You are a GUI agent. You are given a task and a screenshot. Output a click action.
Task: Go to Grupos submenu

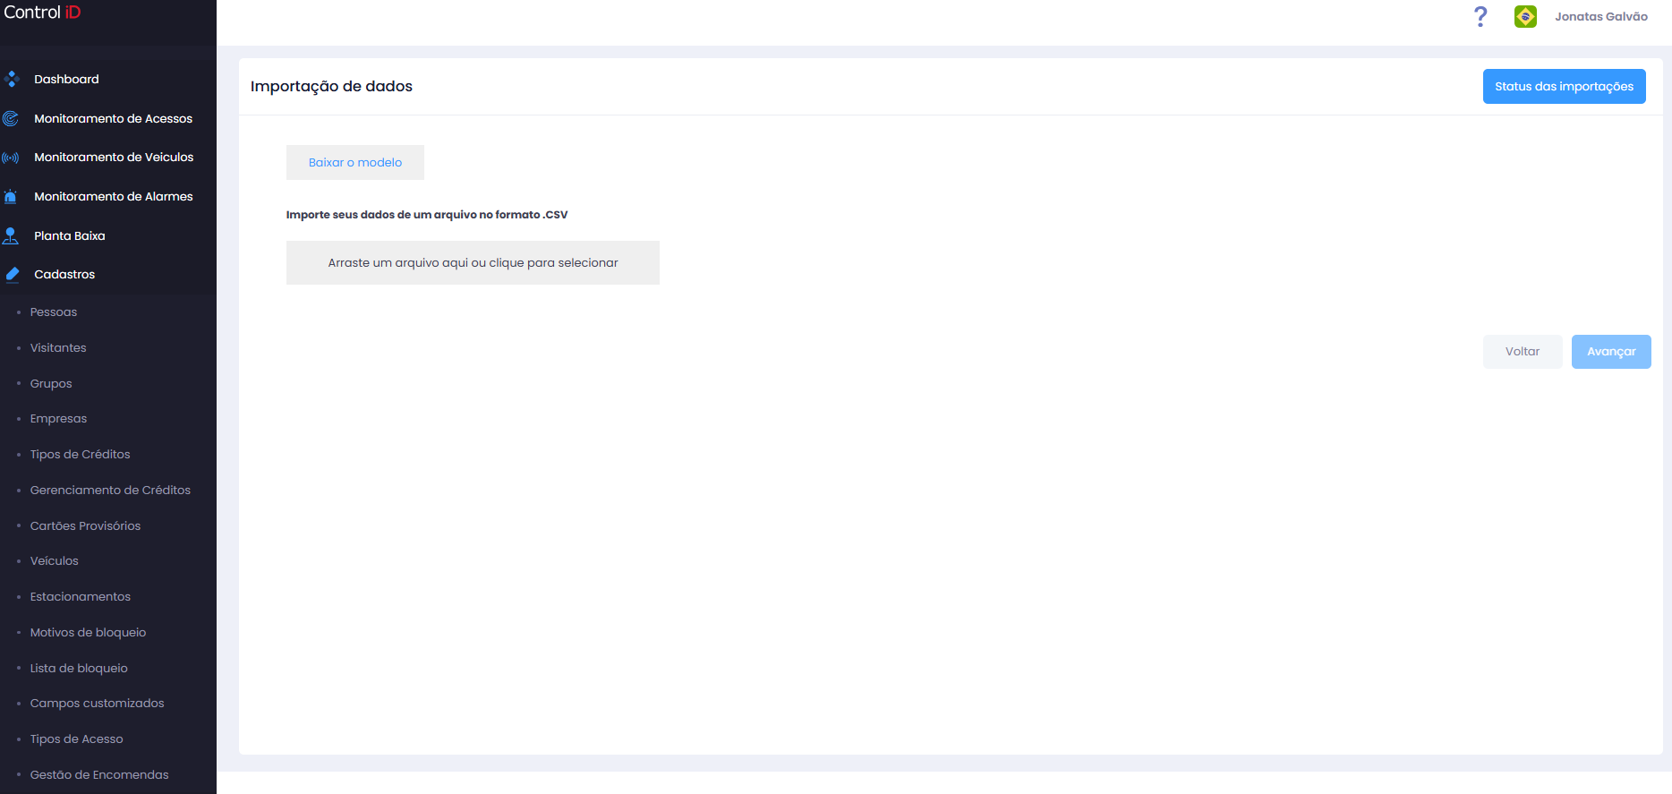(x=51, y=384)
